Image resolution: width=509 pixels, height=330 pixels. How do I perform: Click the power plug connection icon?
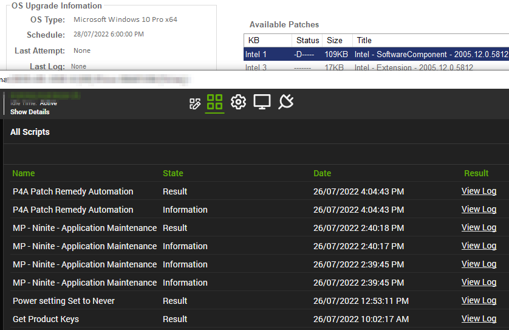285,102
